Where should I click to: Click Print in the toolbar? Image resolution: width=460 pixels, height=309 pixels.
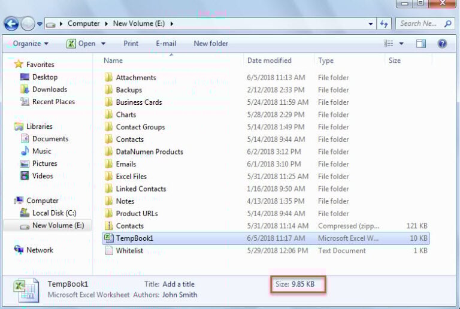click(x=131, y=44)
